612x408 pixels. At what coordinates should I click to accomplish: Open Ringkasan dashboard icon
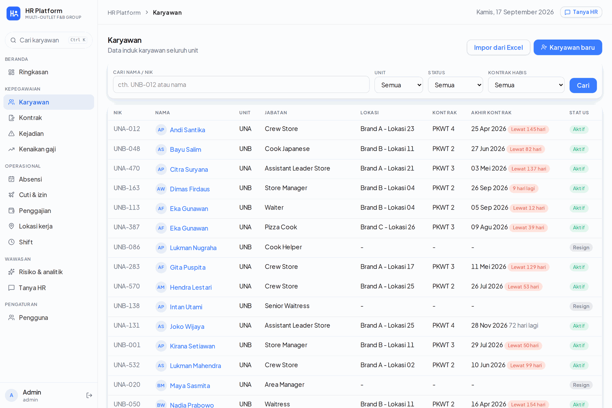(x=11, y=72)
